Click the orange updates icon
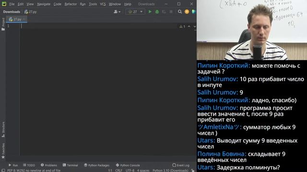 point(187,11)
